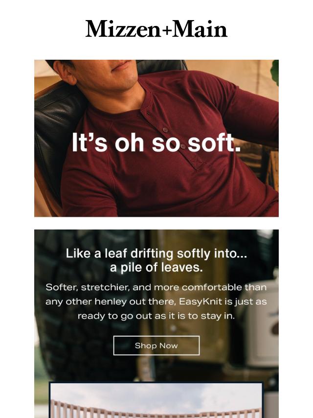The image size is (313, 418).
Task: Click the "a pile of leaves." line
Action: 156,267
